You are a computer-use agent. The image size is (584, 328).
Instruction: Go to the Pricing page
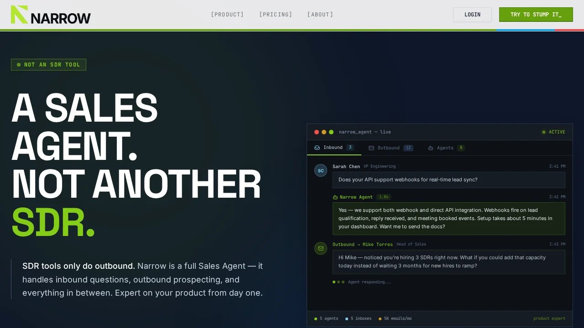[x=276, y=15]
